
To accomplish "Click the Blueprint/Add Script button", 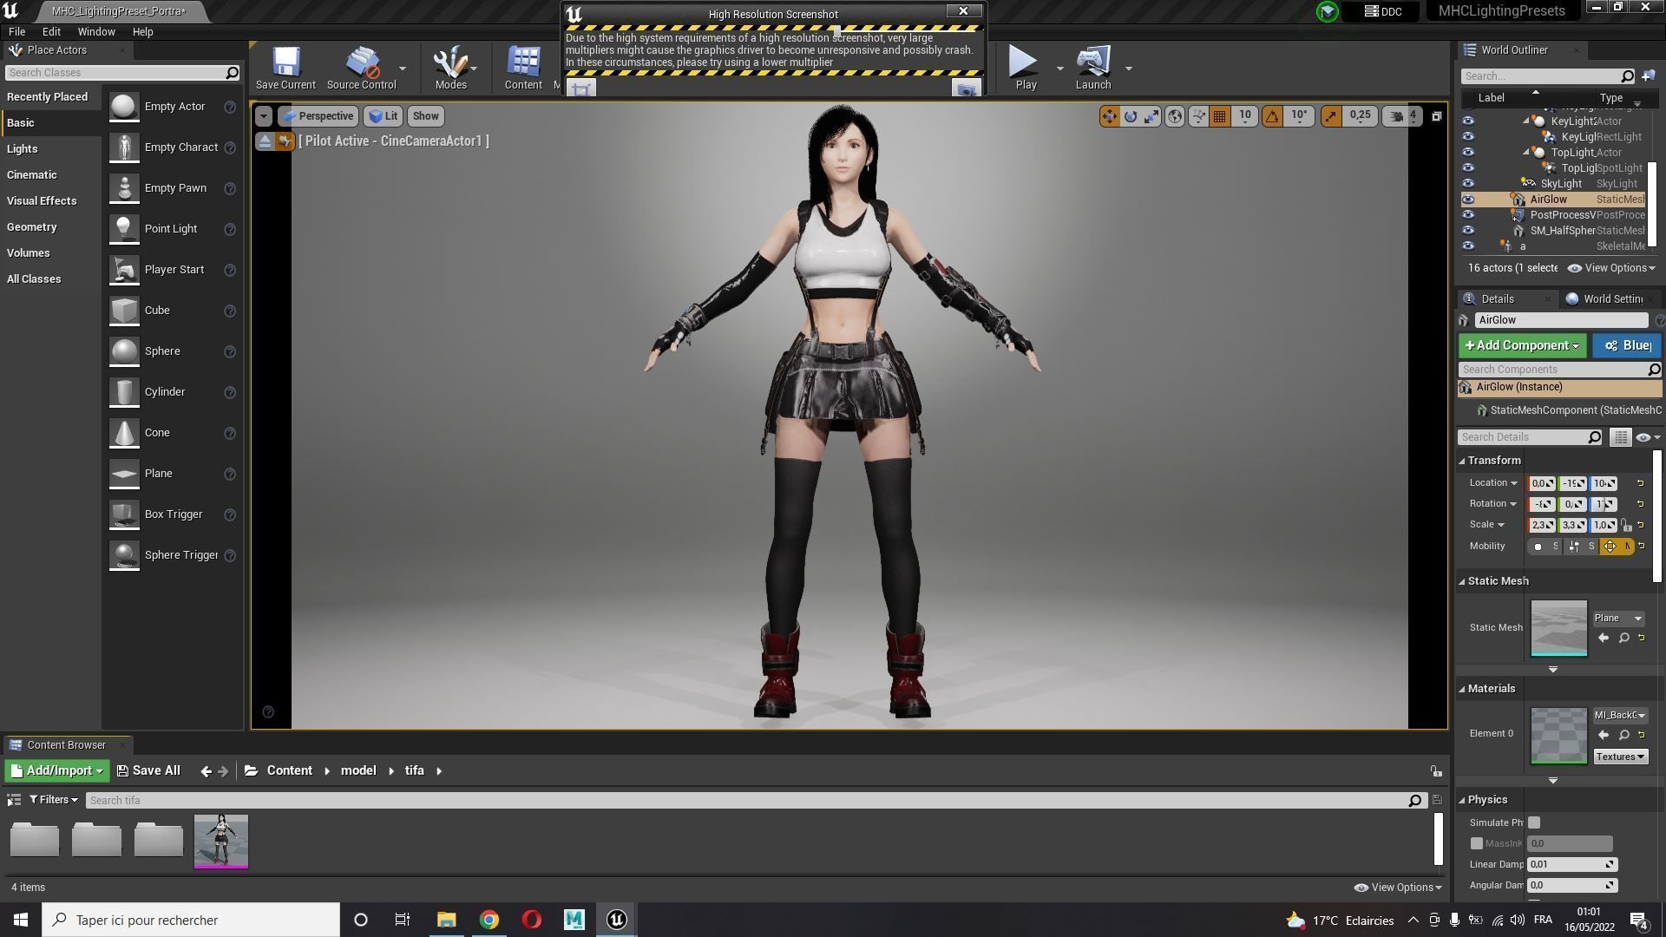I will coord(1627,346).
